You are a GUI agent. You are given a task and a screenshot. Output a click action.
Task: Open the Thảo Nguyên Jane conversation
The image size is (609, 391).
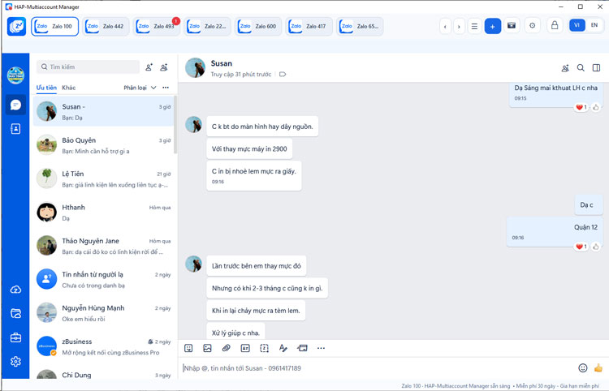(103, 246)
